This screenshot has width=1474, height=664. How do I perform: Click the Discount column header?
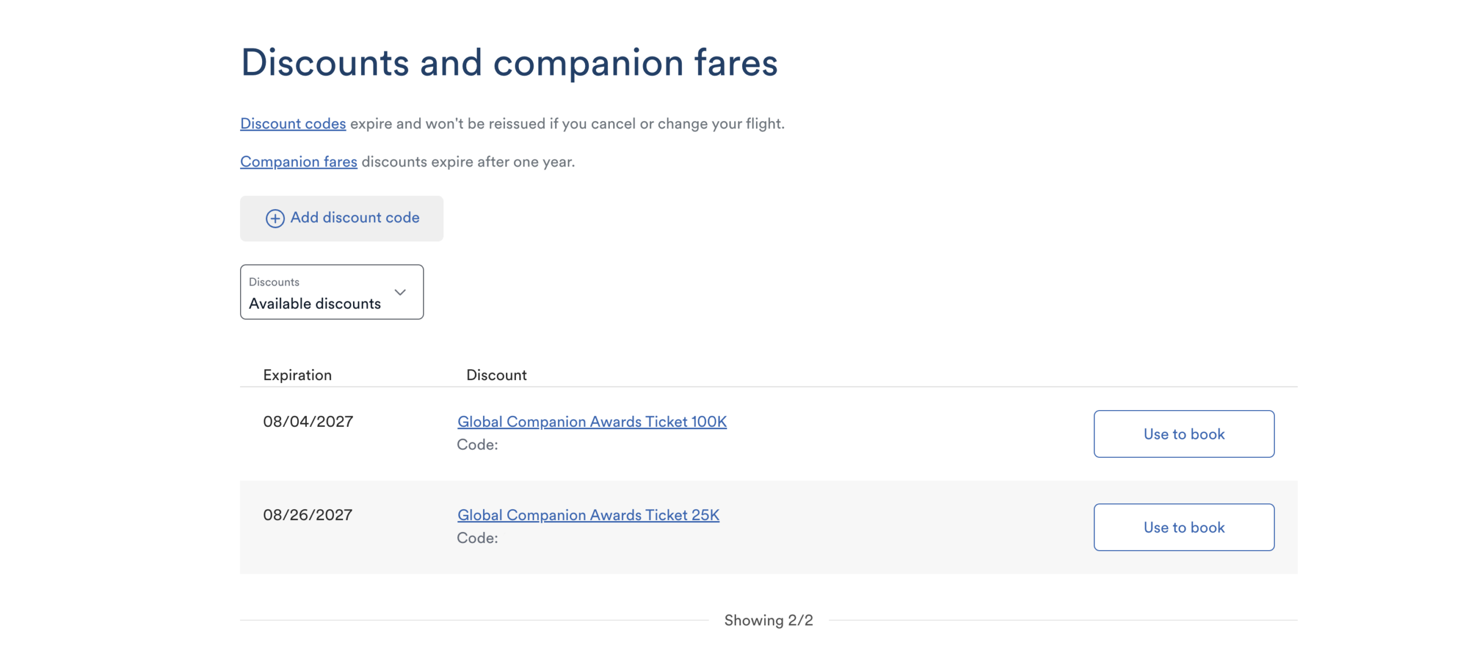coord(496,375)
